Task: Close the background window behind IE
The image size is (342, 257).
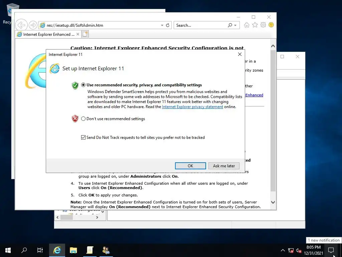Action: [298, 57]
